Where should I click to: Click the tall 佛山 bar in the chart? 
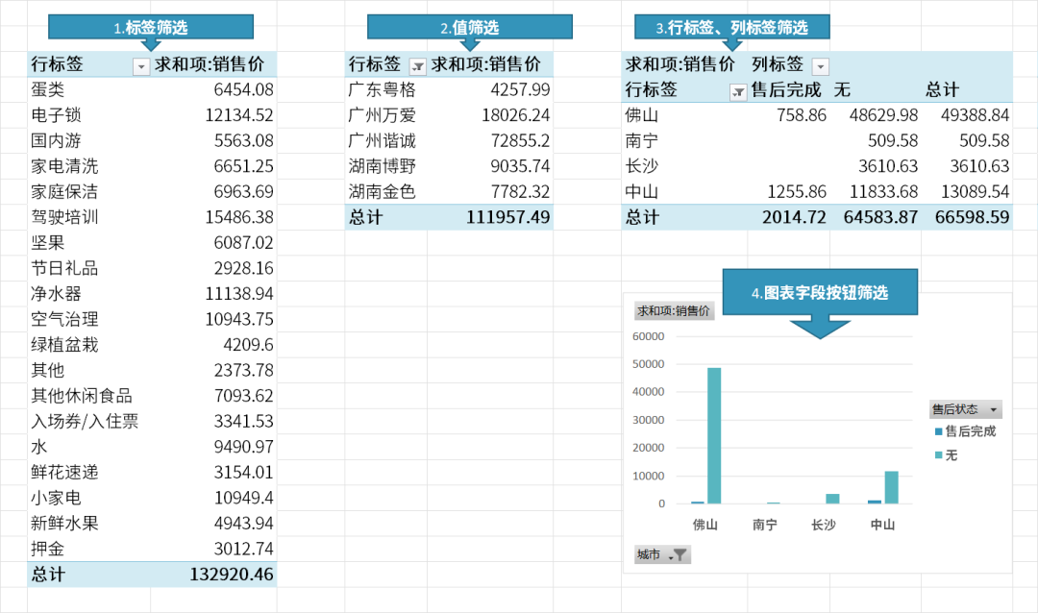pyautogui.click(x=714, y=435)
